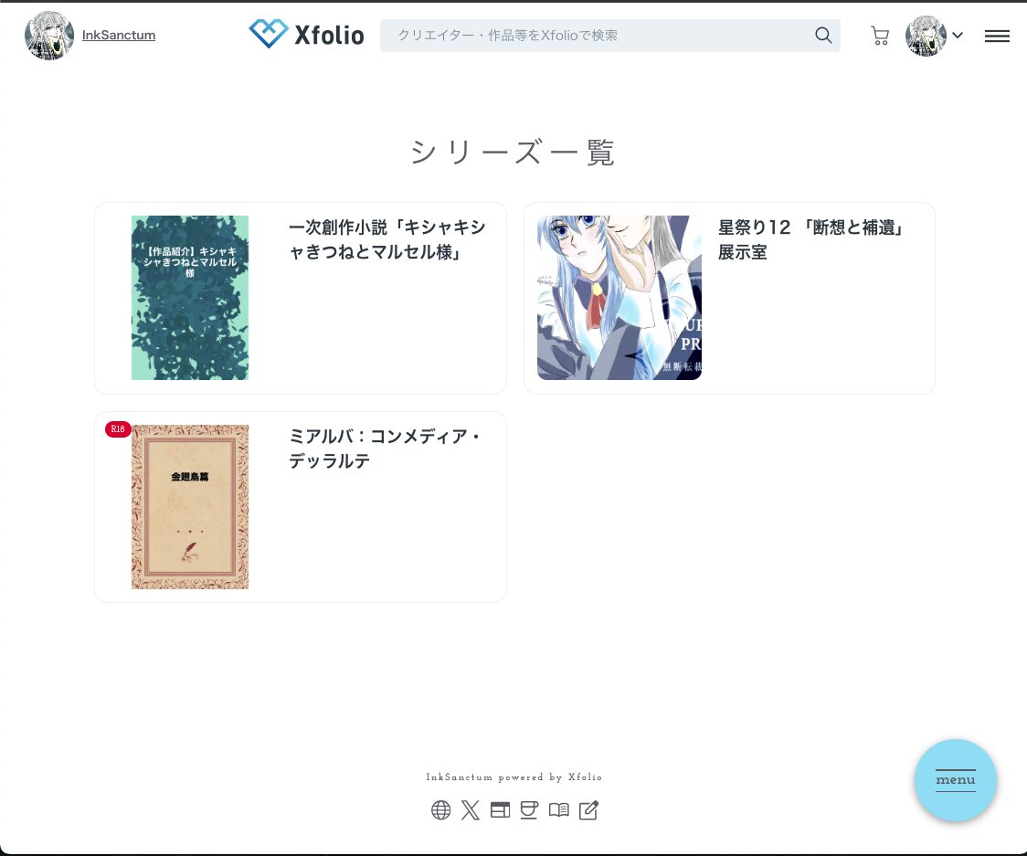This screenshot has width=1027, height=856.
Task: Click the coffee cup icon in footer
Action: [x=529, y=810]
